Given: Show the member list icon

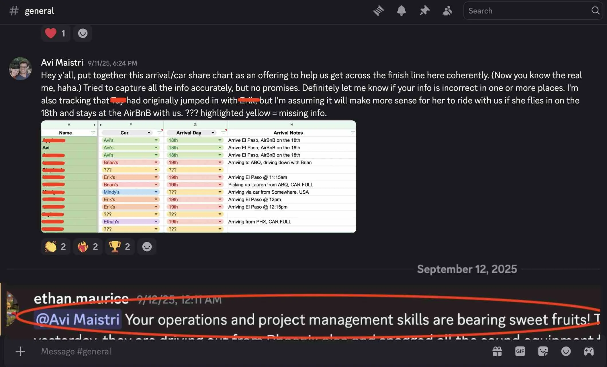Looking at the screenshot, I should [x=447, y=11].
